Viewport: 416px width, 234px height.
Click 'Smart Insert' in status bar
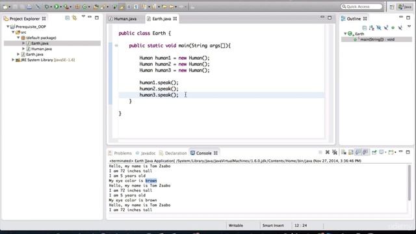click(x=273, y=226)
